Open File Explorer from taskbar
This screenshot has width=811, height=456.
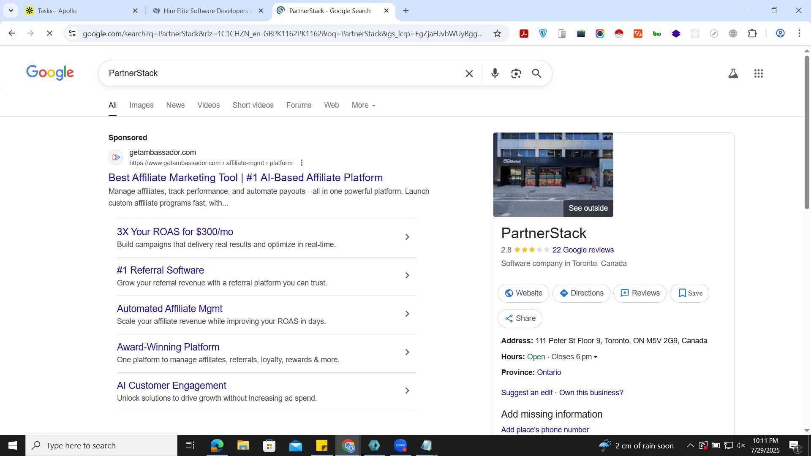[243, 445]
